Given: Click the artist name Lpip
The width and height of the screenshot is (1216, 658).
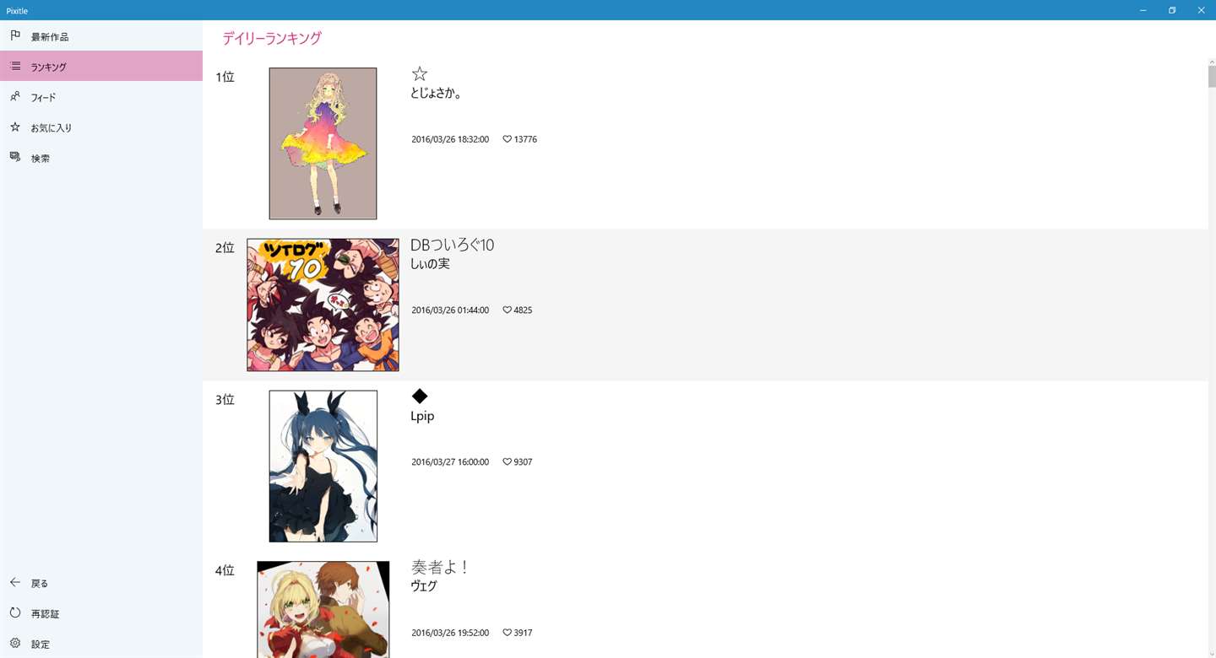Looking at the screenshot, I should pyautogui.click(x=422, y=416).
